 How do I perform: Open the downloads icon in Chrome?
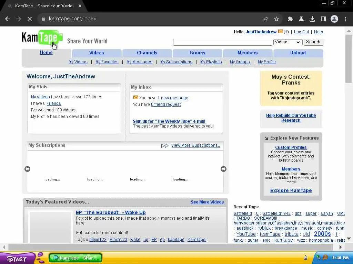312,19
